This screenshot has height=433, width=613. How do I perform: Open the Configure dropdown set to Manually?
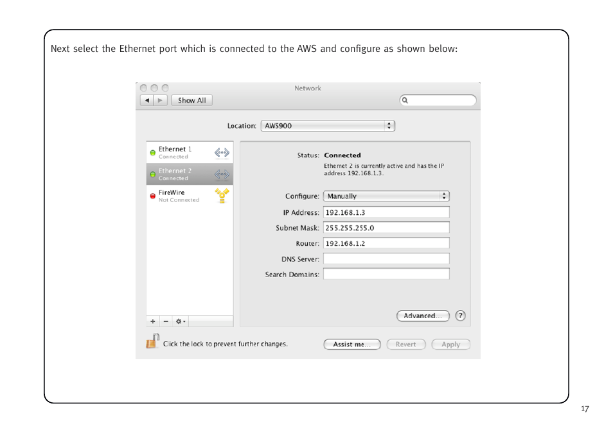(x=386, y=196)
